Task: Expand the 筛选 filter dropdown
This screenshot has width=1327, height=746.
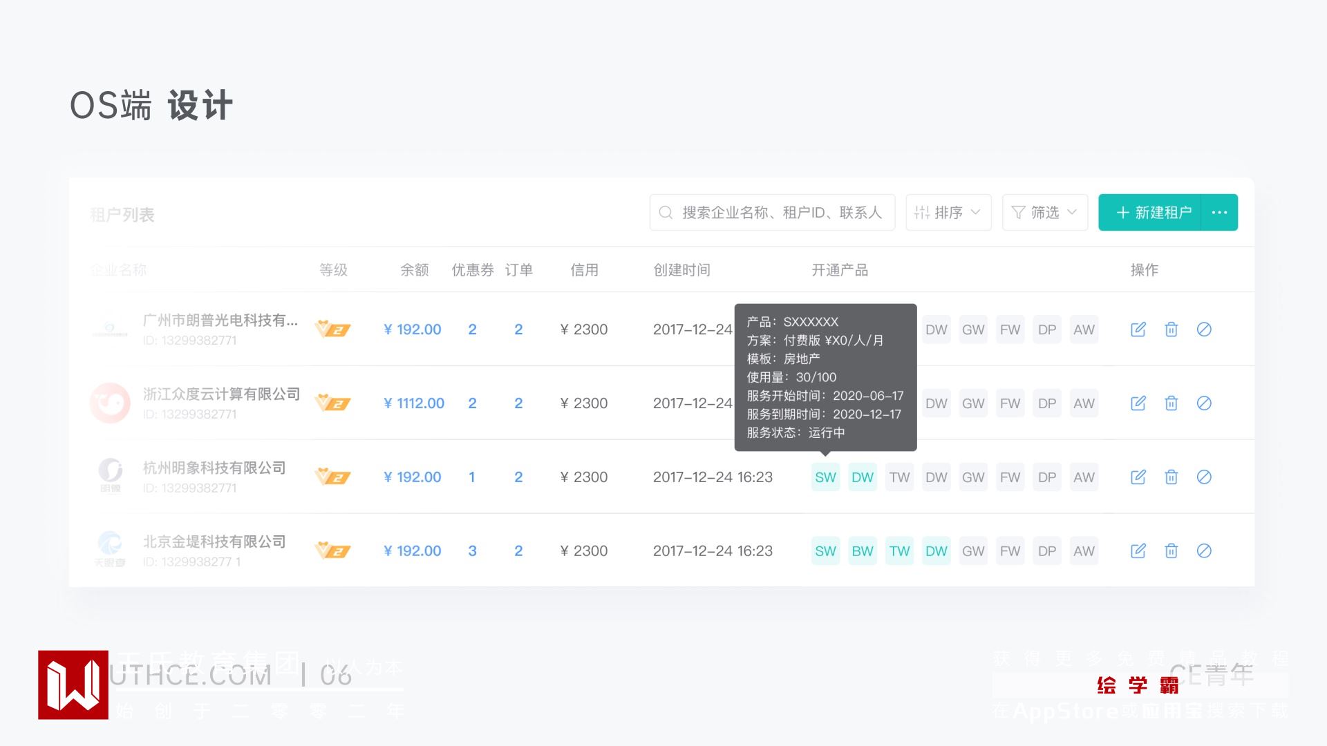Action: point(1044,213)
